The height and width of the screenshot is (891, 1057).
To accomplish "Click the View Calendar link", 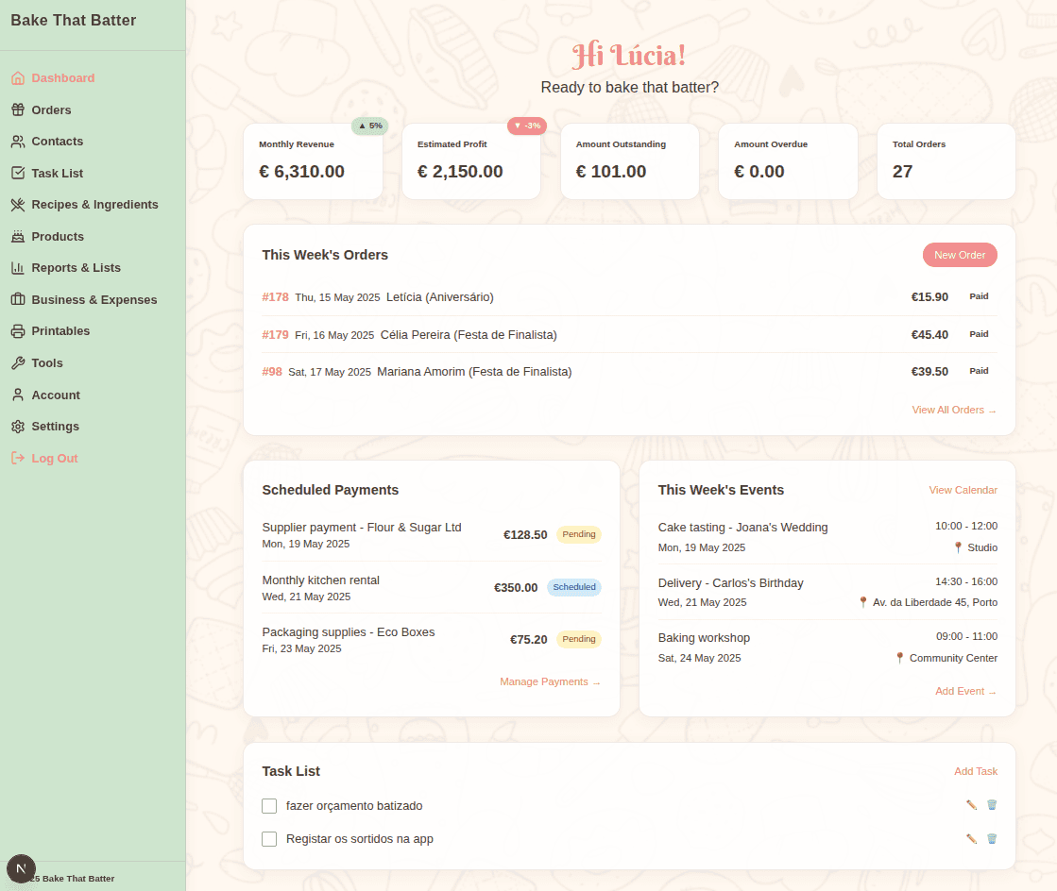I will coord(963,490).
